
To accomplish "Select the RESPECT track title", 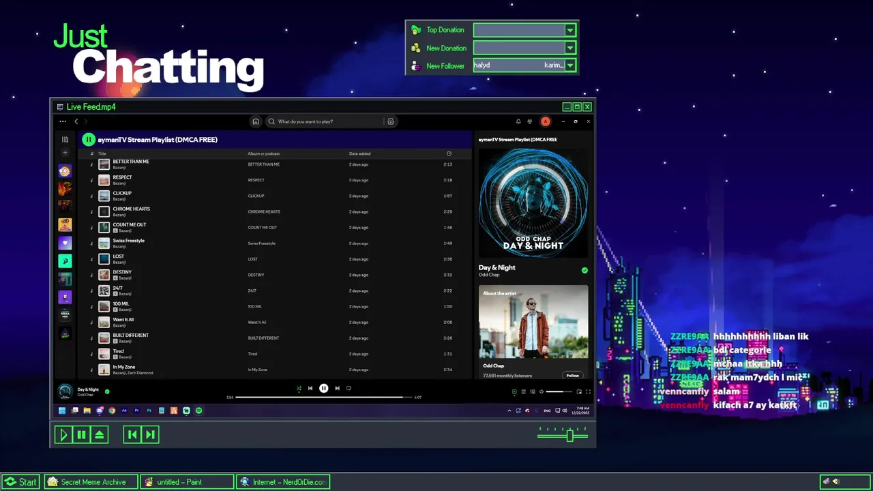I will (x=122, y=177).
